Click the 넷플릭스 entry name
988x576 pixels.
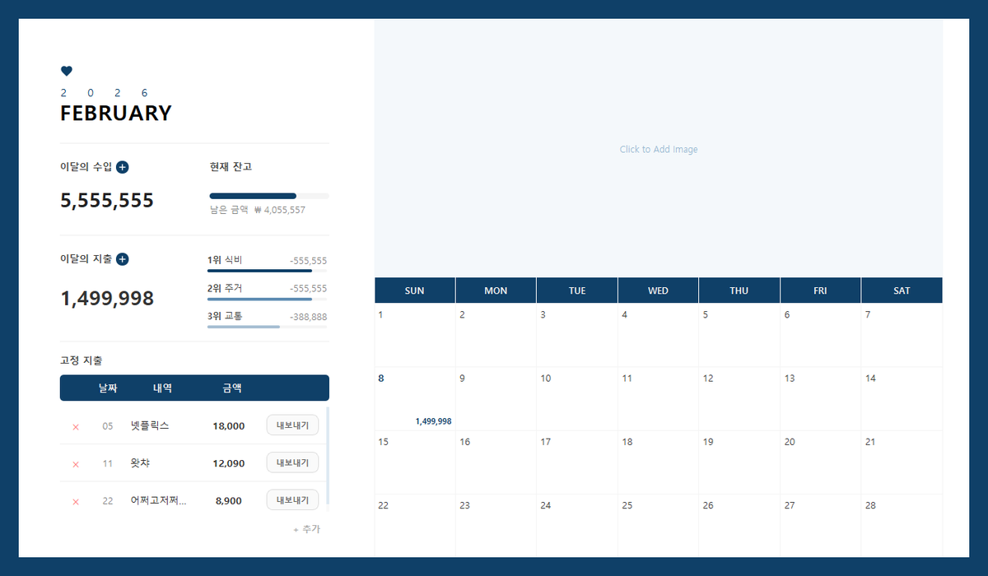pyautogui.click(x=150, y=425)
